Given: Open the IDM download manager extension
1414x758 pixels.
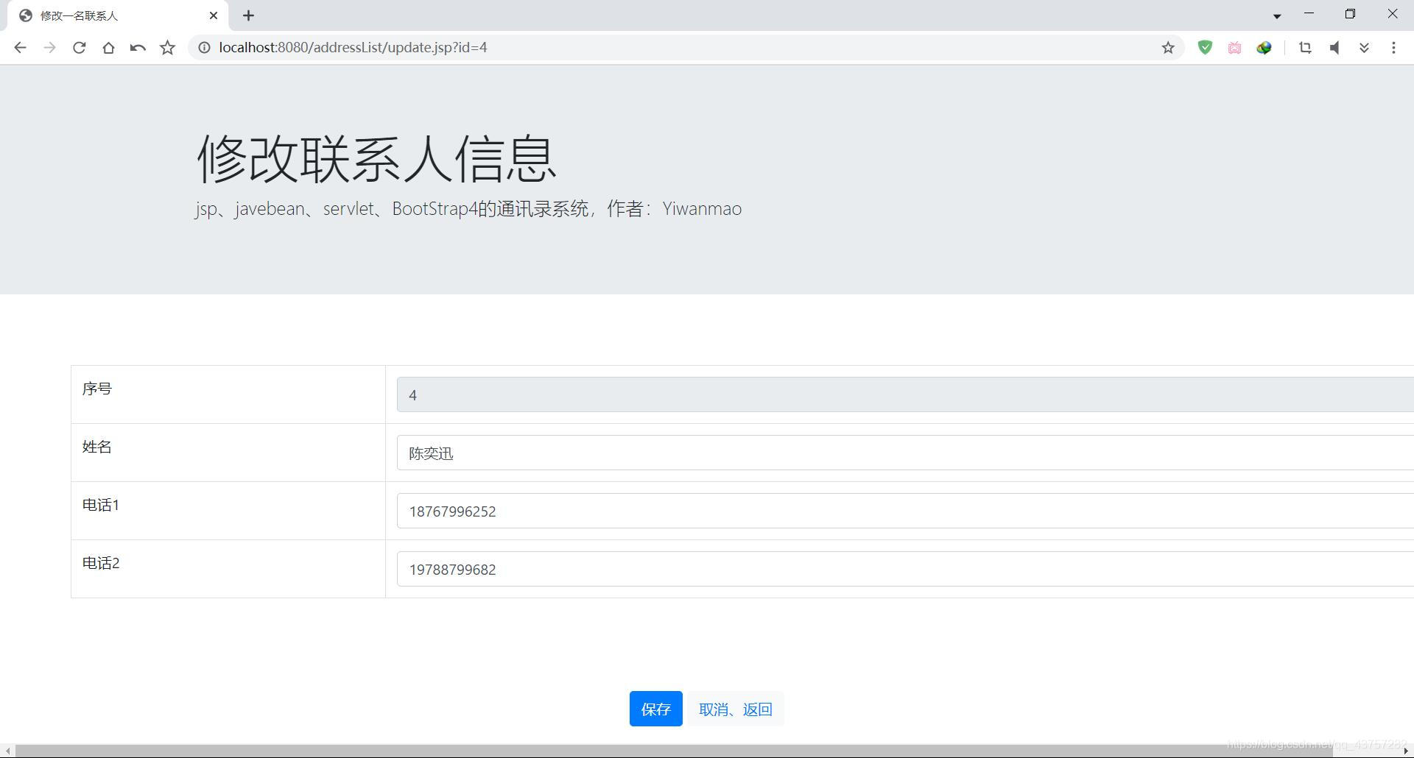Looking at the screenshot, I should pyautogui.click(x=1264, y=47).
